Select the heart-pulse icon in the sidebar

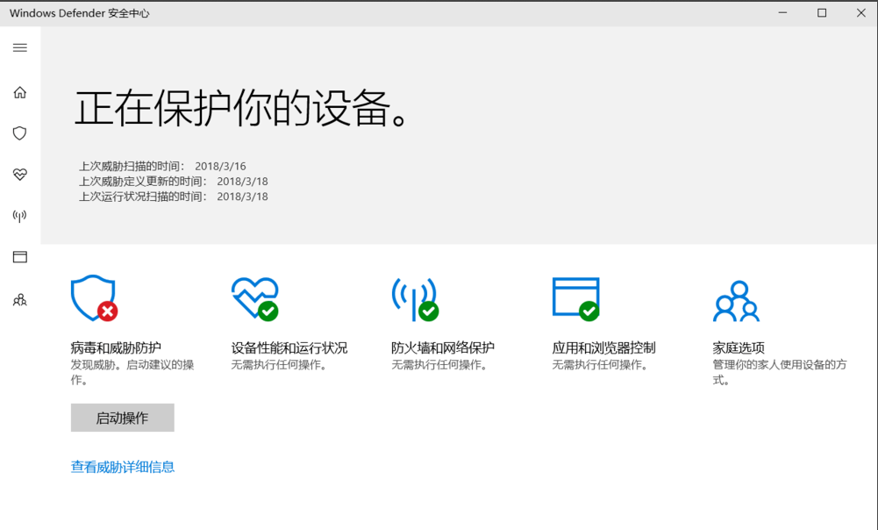click(x=19, y=174)
